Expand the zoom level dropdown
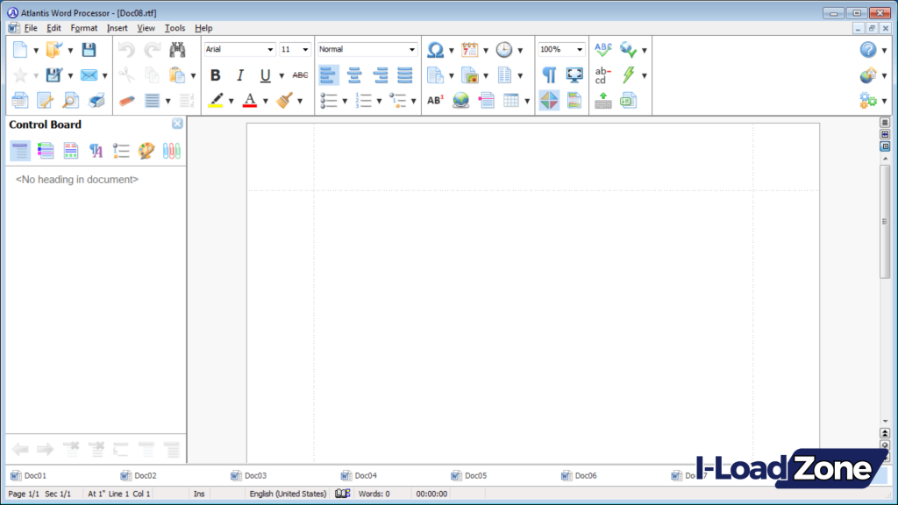Image resolution: width=898 pixels, height=505 pixels. pos(578,49)
